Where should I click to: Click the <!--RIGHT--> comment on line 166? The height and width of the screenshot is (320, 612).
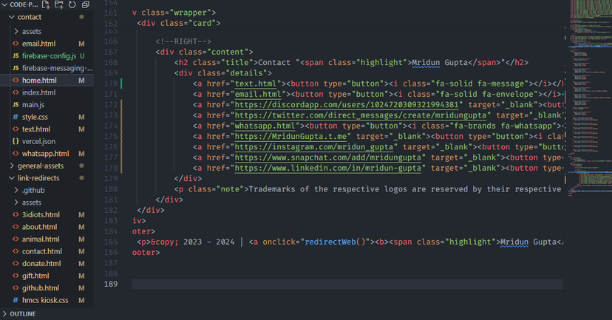click(x=183, y=41)
